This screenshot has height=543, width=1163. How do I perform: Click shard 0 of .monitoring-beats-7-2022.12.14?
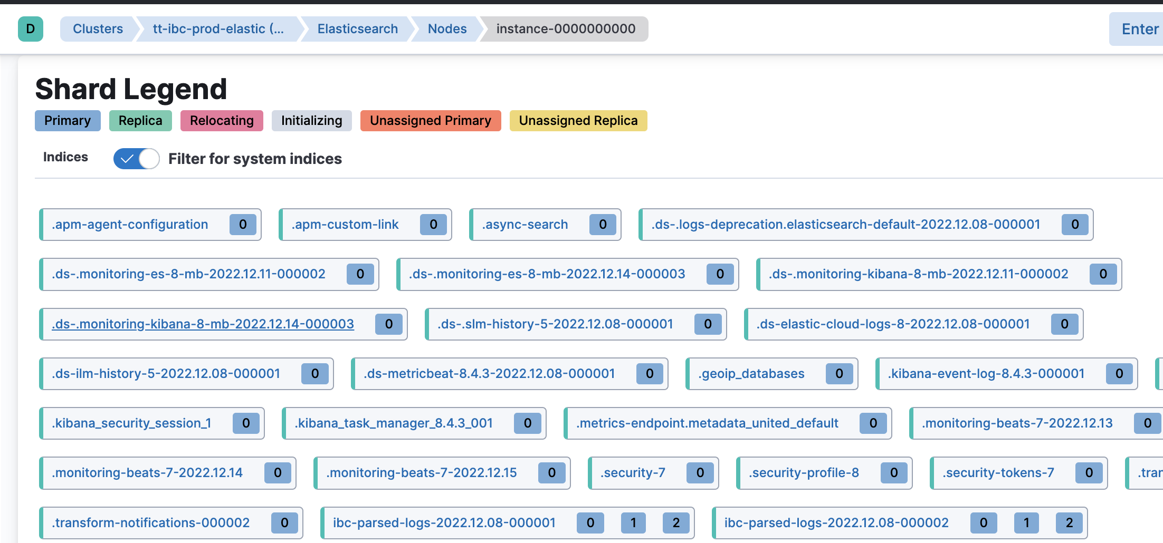(278, 473)
